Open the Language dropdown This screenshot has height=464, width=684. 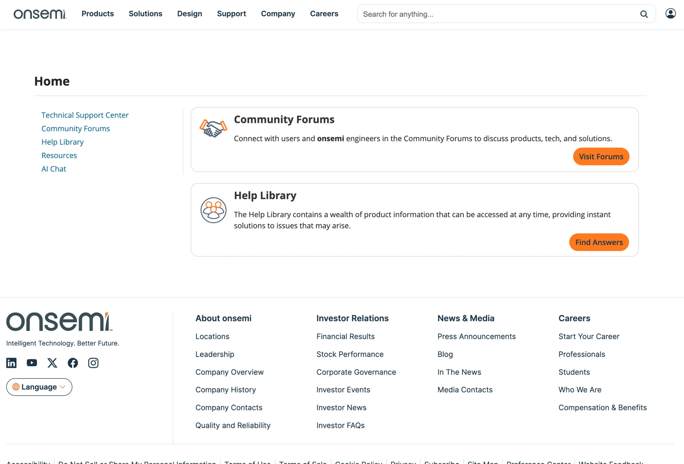39,387
